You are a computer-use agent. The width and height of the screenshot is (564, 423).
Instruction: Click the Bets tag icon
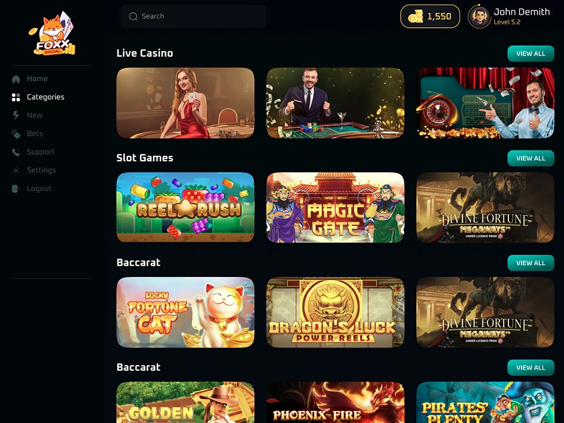tap(16, 134)
